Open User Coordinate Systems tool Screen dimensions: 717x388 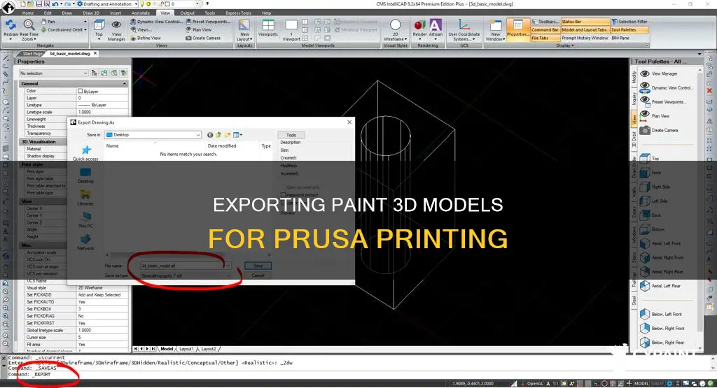coord(464,30)
